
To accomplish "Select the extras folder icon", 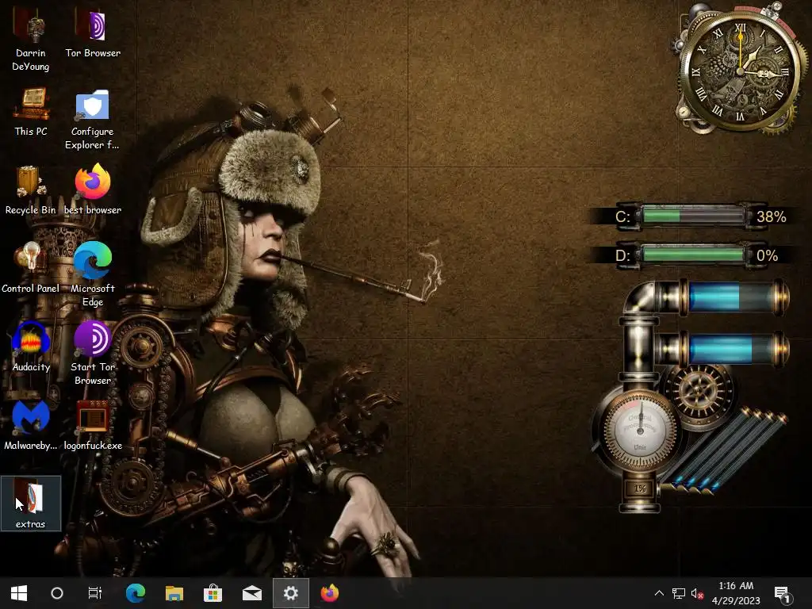I will click(x=31, y=504).
